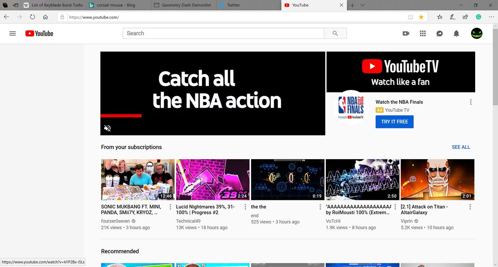
Task: Go to browser home page
Action: [45, 17]
